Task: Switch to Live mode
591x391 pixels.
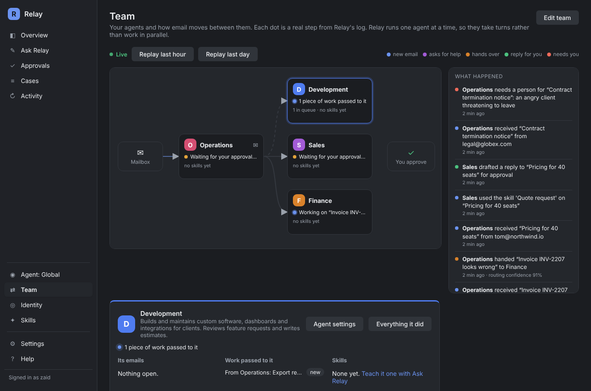Action: pyautogui.click(x=119, y=54)
